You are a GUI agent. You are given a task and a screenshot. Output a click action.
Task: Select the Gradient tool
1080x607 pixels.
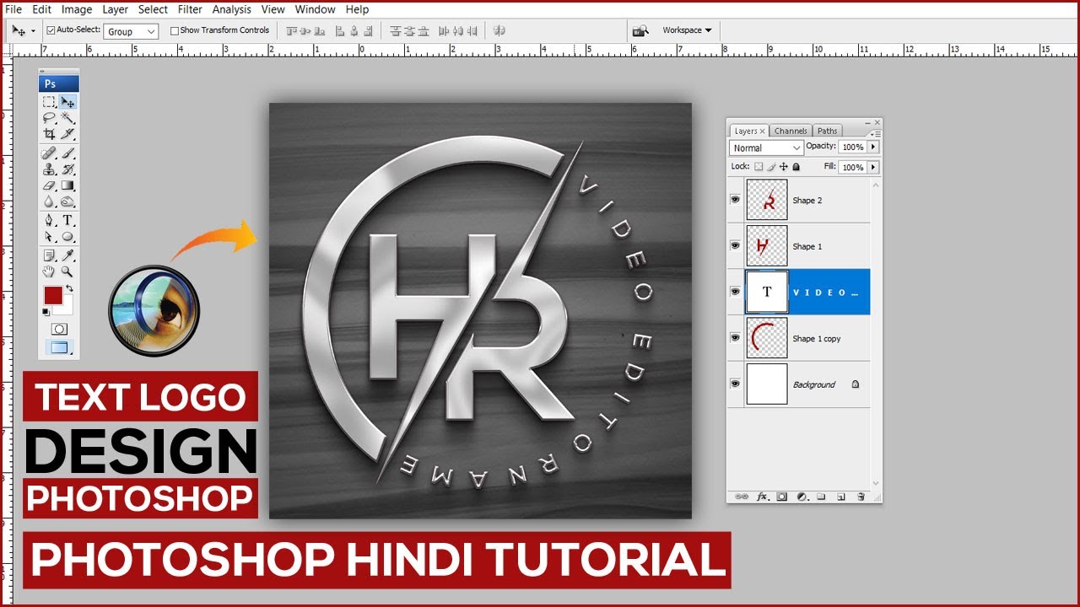click(68, 185)
